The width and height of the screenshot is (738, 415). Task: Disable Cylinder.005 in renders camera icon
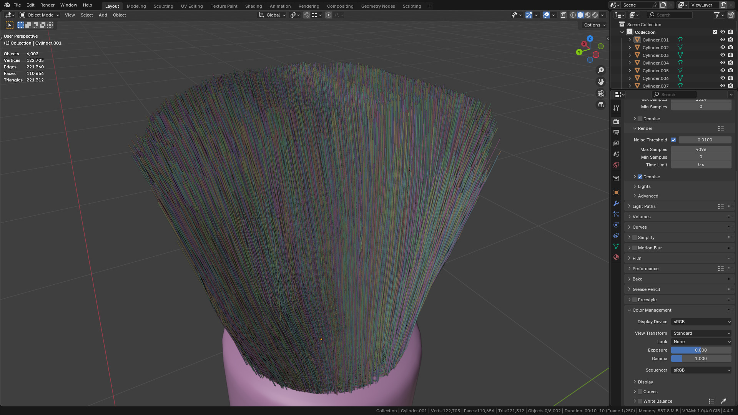(731, 70)
